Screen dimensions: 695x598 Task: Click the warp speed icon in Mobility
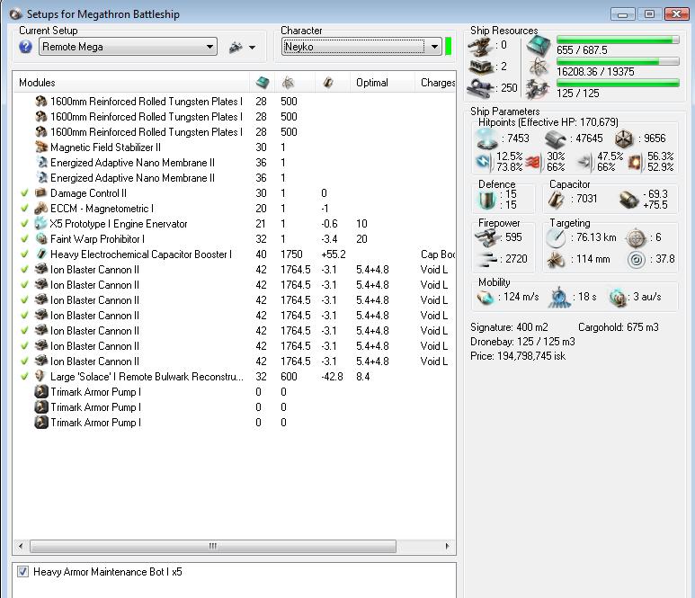pyautogui.click(x=617, y=298)
